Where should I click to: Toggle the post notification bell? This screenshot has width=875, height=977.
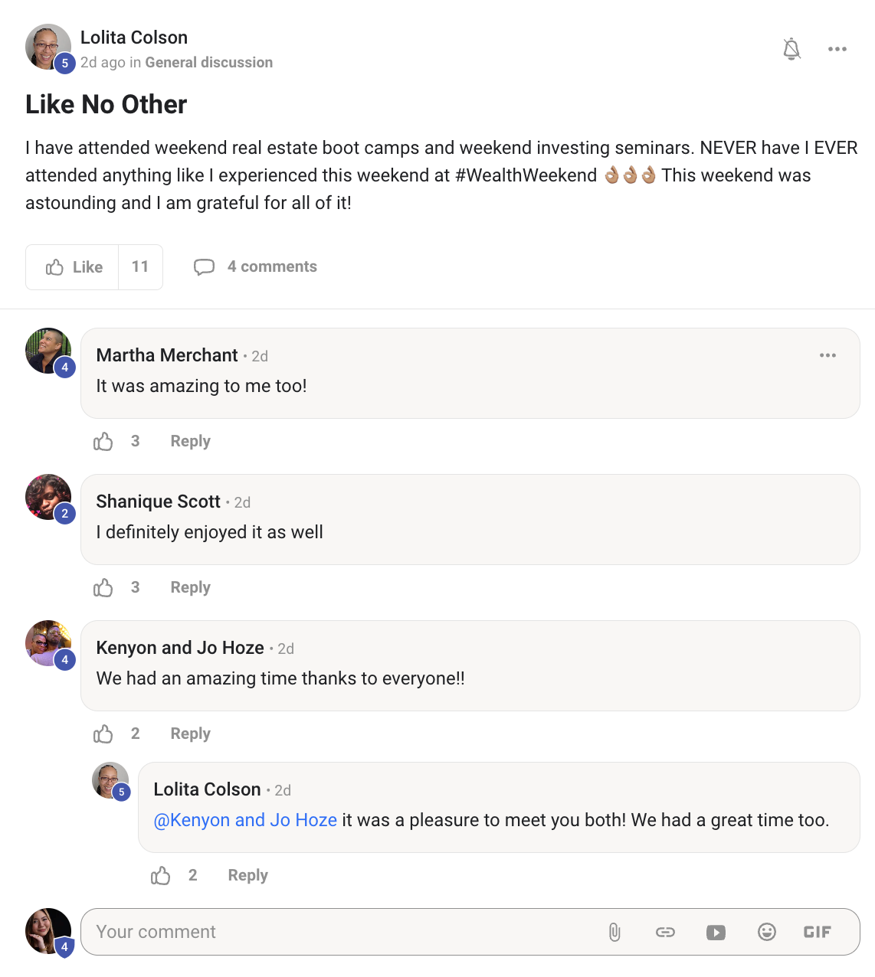tap(791, 49)
